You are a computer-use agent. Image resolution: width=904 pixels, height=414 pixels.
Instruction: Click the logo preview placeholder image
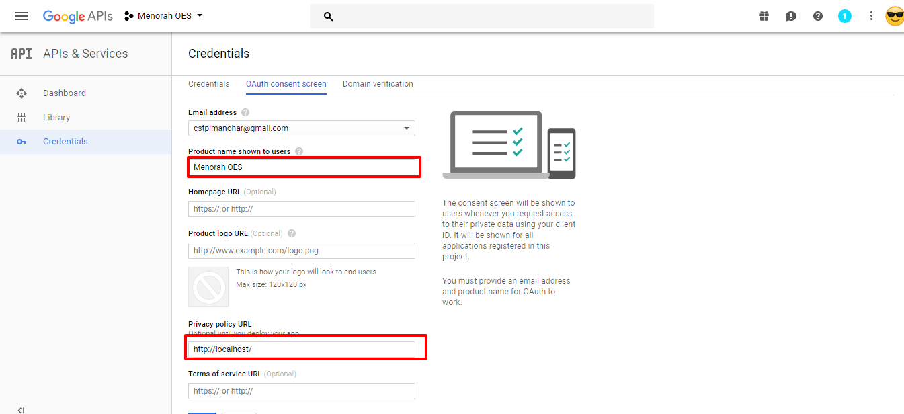click(x=208, y=288)
